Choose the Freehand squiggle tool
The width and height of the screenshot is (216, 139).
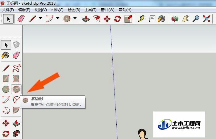pyautogui.click(x=17, y=68)
